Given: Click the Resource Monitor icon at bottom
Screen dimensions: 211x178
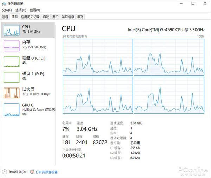Looking at the screenshot, I should (32, 172).
